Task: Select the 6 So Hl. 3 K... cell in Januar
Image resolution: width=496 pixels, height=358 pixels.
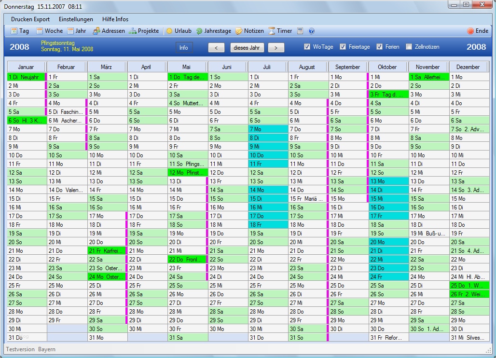Action: click(x=27, y=120)
